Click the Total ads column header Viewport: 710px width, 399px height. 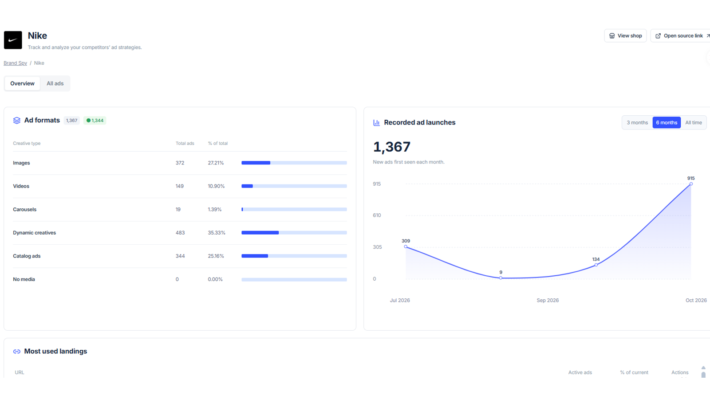pyautogui.click(x=185, y=143)
